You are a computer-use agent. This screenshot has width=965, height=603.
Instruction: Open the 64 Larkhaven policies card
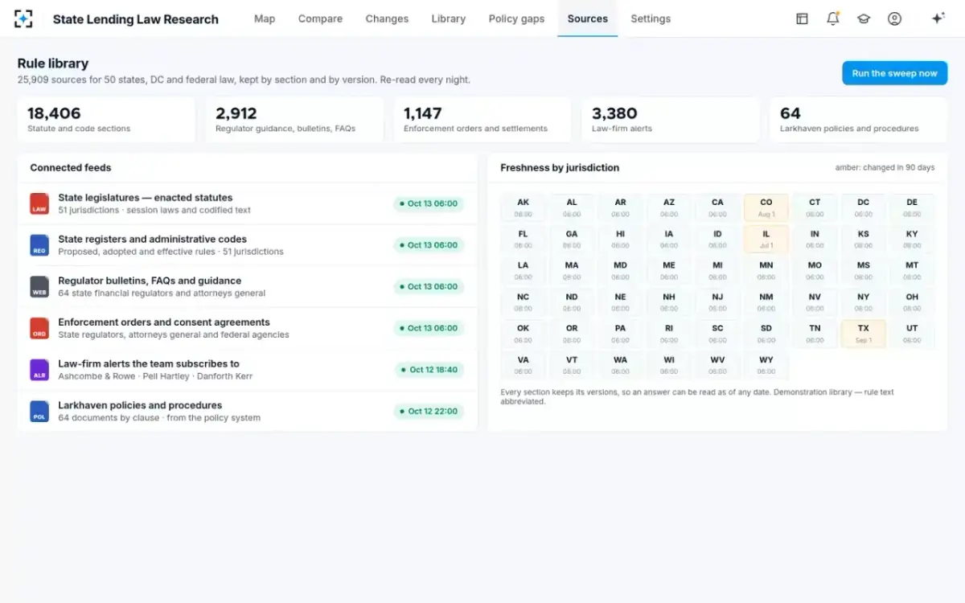click(859, 120)
